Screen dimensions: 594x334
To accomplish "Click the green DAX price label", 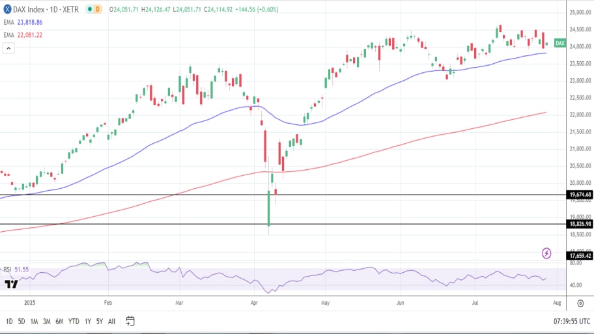I will coord(559,43).
